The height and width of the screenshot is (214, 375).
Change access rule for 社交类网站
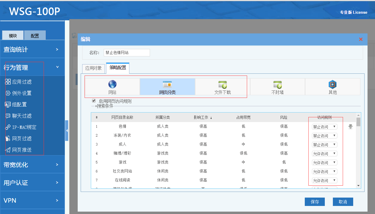pos(325,172)
